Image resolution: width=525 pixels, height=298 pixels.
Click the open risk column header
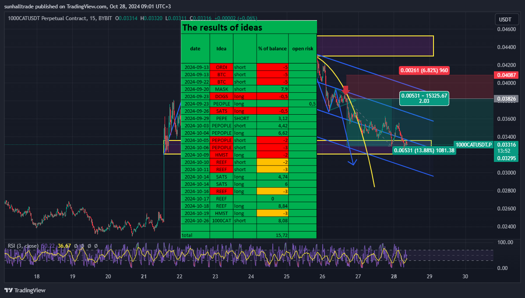pos(303,49)
